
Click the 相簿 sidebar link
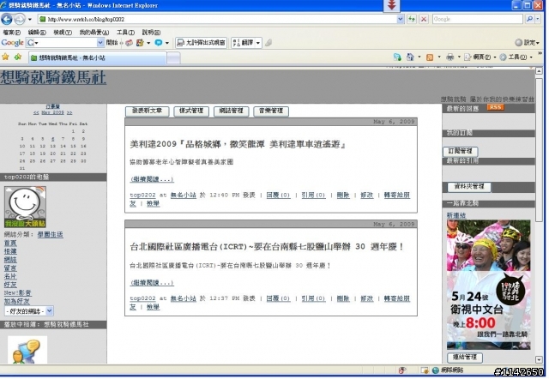click(10, 251)
